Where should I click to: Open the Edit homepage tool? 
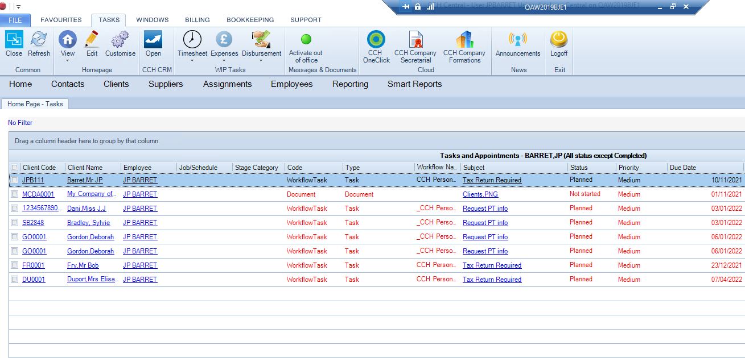(x=92, y=39)
